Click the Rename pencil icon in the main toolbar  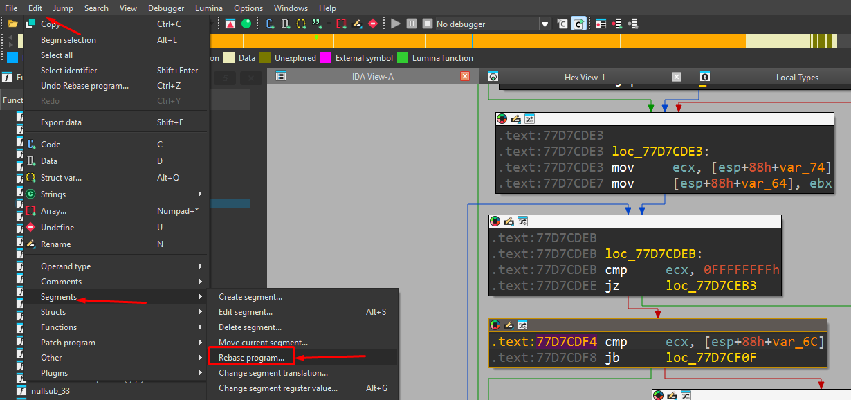point(358,24)
